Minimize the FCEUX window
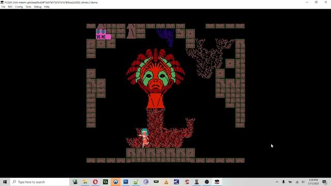Viewport: 331px width, 186px height. pyautogui.click(x=307, y=2)
